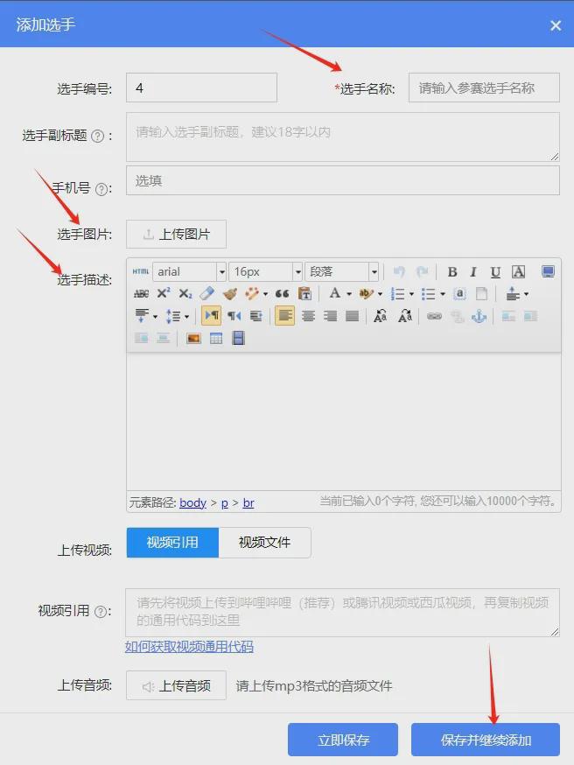Apply subscript formatting
This screenshot has width=574, height=765.
click(185, 294)
